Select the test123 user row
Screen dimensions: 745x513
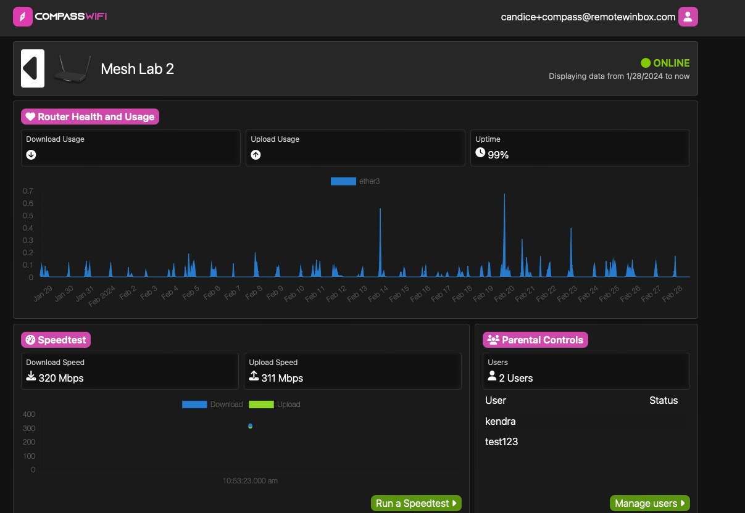[502, 441]
